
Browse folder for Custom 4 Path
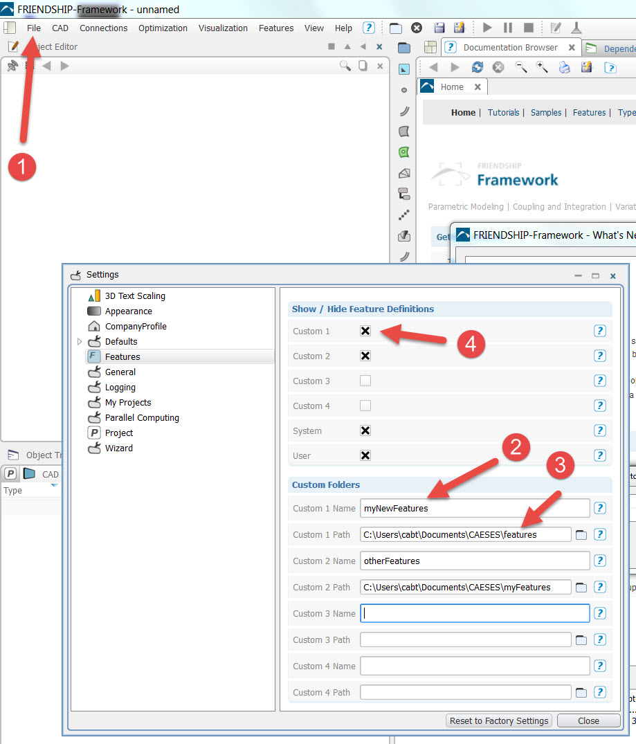(x=581, y=693)
